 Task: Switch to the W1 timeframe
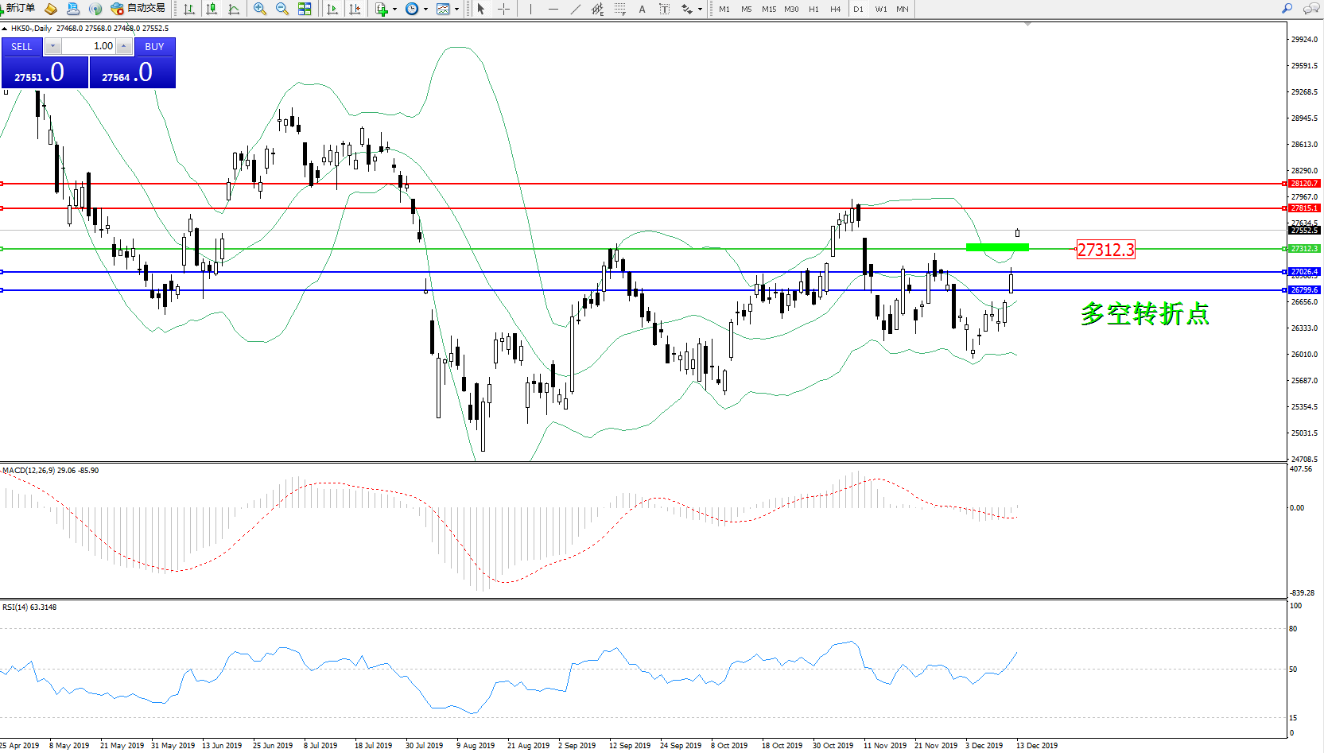click(880, 10)
